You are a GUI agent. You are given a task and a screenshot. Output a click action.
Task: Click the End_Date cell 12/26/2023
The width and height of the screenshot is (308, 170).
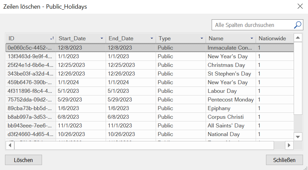pyautogui.click(x=131, y=74)
